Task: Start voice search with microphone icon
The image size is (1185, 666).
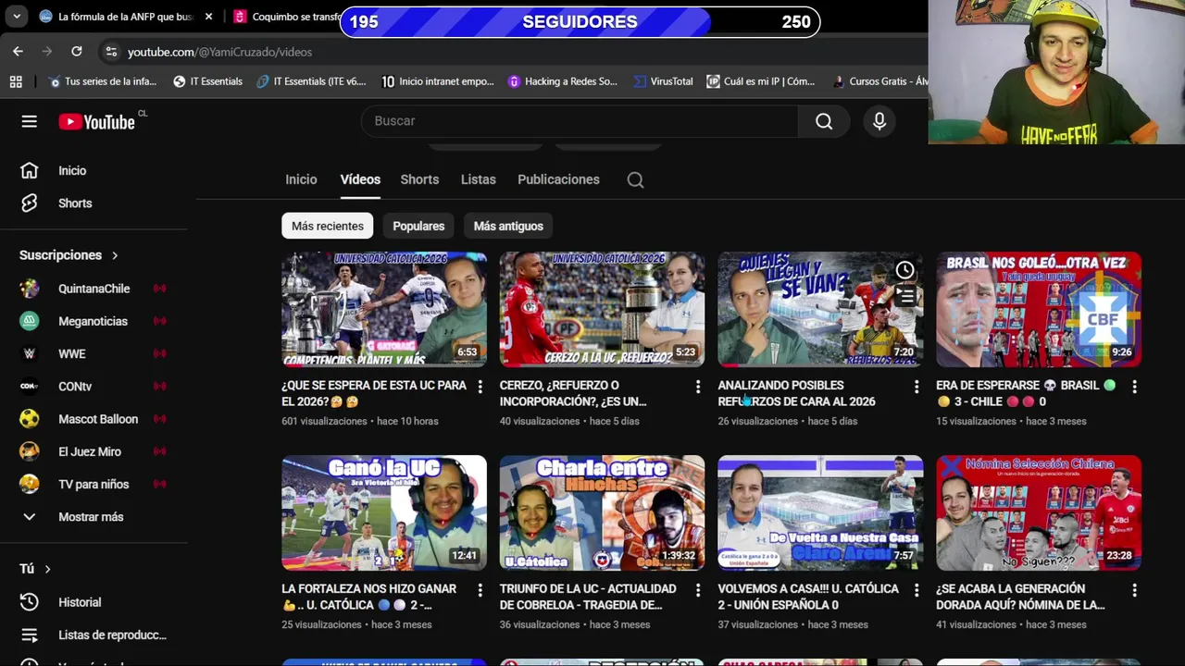Action: 879,121
